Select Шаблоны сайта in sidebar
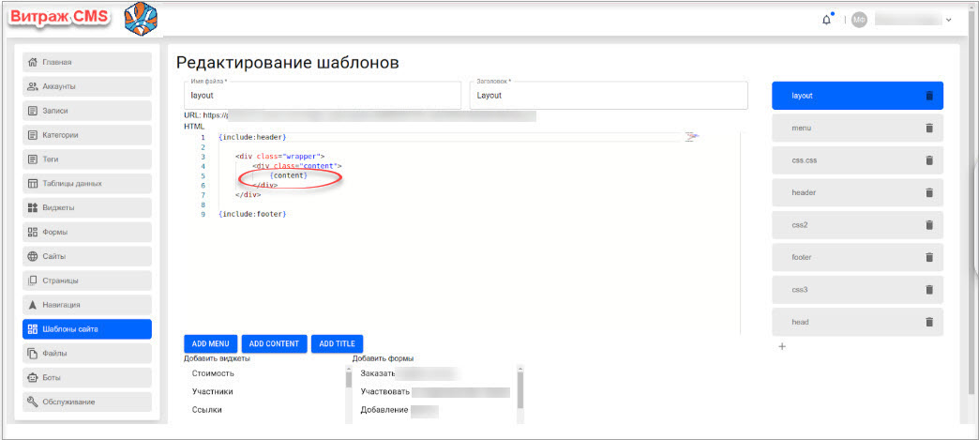979x440 pixels. click(x=87, y=329)
